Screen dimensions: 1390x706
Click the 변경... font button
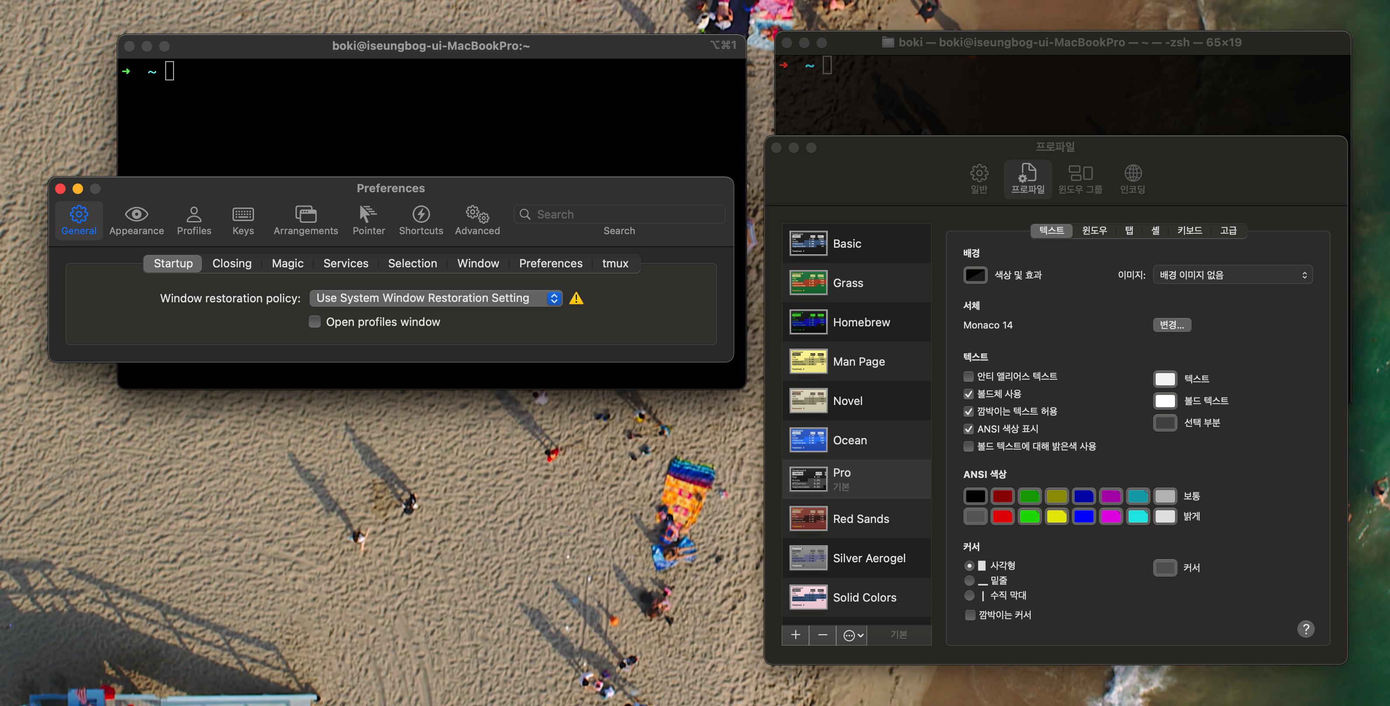tap(1171, 325)
